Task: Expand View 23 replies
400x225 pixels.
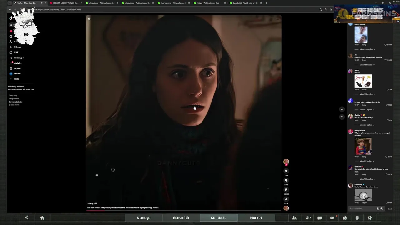Action: pos(367,161)
